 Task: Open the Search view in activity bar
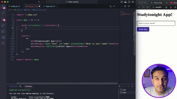point(3,13)
